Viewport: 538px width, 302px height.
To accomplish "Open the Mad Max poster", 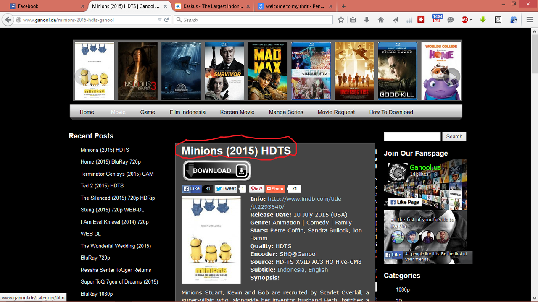I will point(268,70).
